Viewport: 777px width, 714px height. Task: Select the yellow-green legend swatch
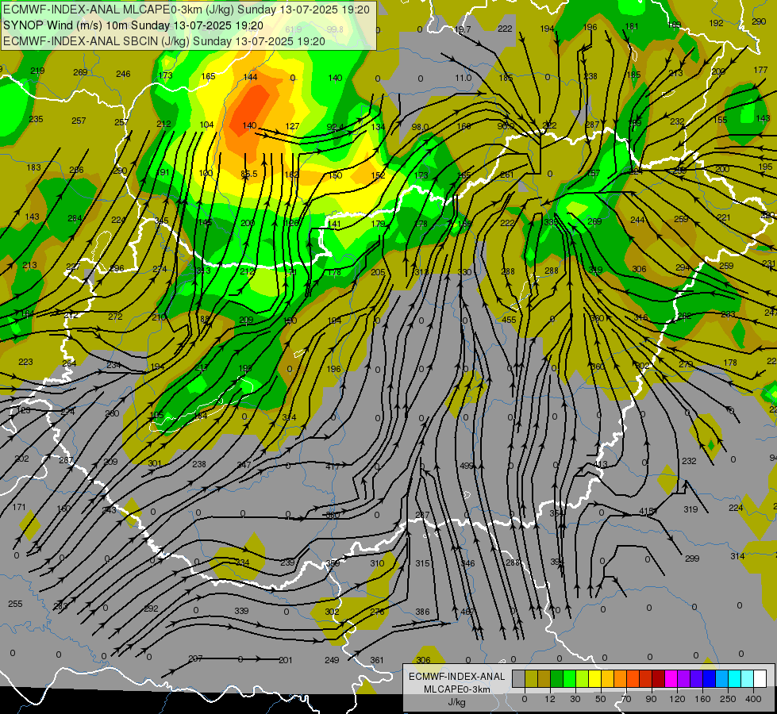[x=583, y=678]
